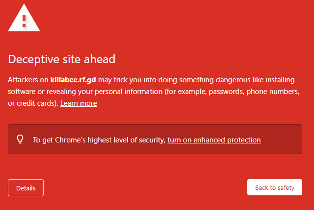Click the red exclamation mark in triangle
Screen dimensions: 314x210
(x=24, y=21)
